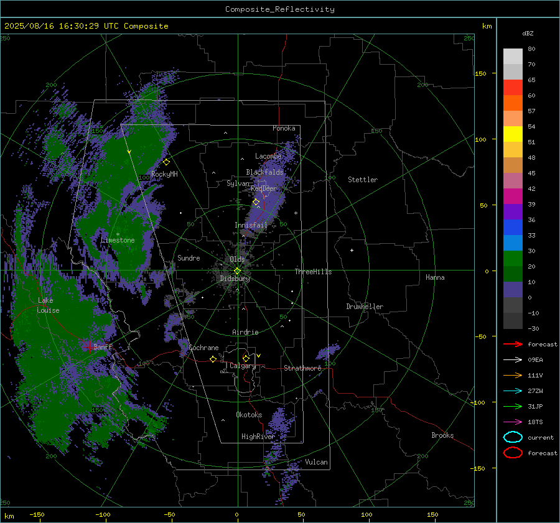The height and width of the screenshot is (523, 560).
Task: Click the Sundre town label
Action: point(189,258)
